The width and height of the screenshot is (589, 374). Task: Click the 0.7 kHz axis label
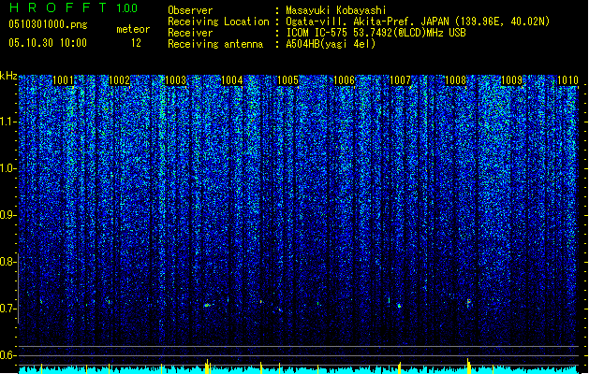[x=7, y=309]
